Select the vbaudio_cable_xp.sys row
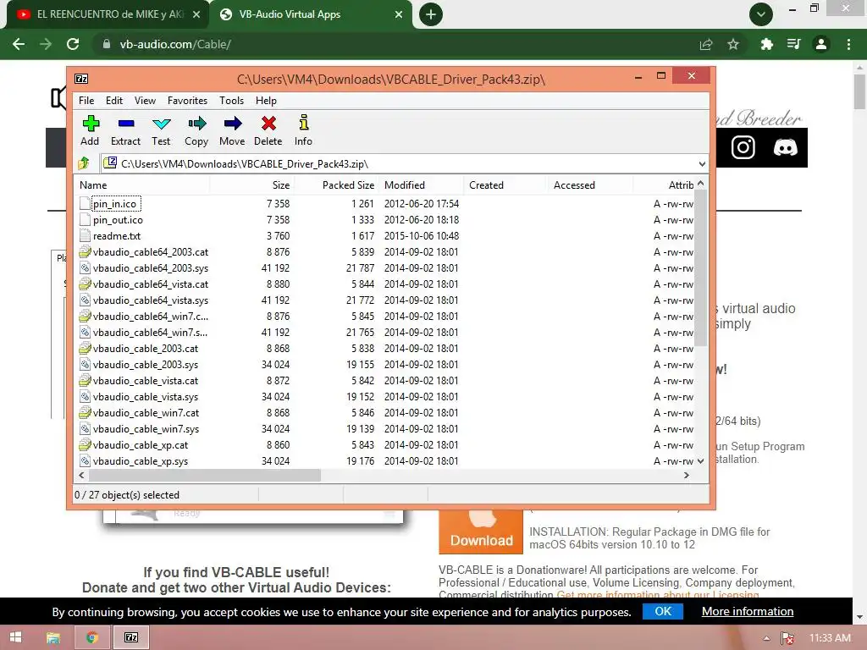The width and height of the screenshot is (867, 650). [x=384, y=461]
